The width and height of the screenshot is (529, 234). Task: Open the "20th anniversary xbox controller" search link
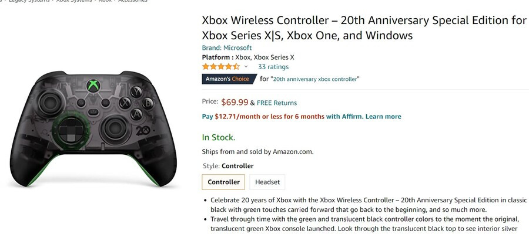point(315,79)
